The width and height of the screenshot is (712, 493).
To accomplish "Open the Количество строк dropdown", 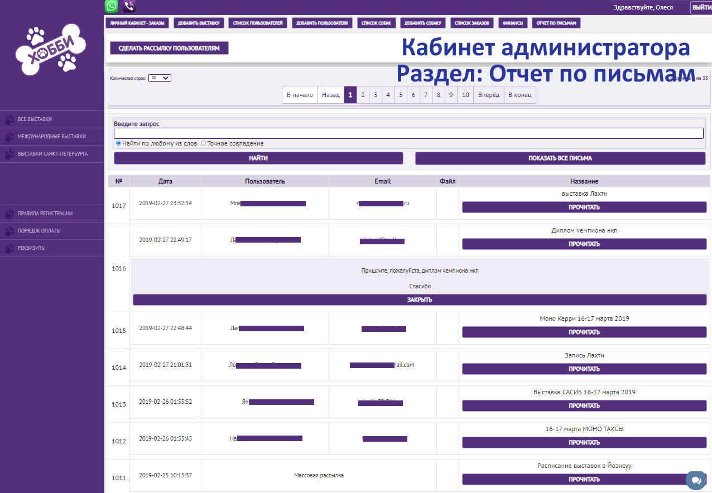I will pos(160,78).
